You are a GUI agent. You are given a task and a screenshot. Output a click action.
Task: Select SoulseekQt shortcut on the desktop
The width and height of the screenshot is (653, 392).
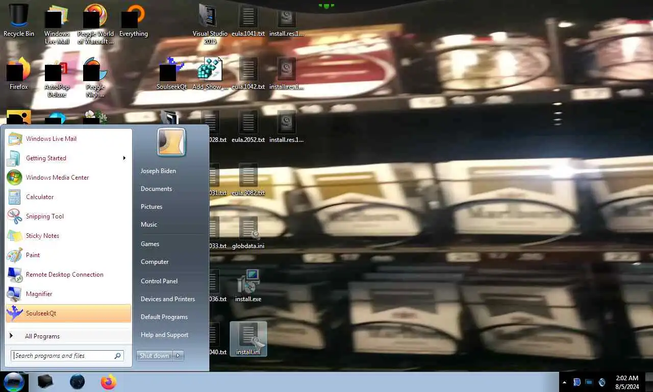pos(171,74)
